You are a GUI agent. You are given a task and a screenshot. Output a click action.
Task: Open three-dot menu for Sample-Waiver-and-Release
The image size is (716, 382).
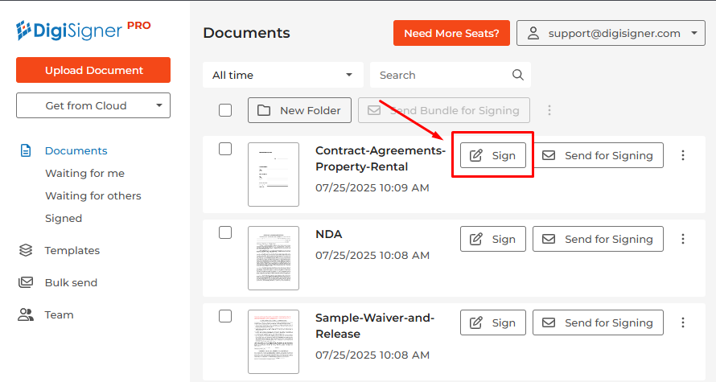coord(683,322)
